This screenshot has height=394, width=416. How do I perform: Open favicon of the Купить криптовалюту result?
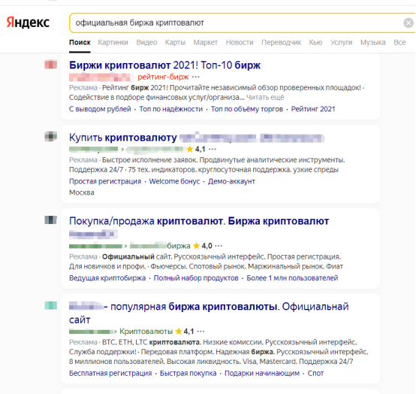click(50, 137)
